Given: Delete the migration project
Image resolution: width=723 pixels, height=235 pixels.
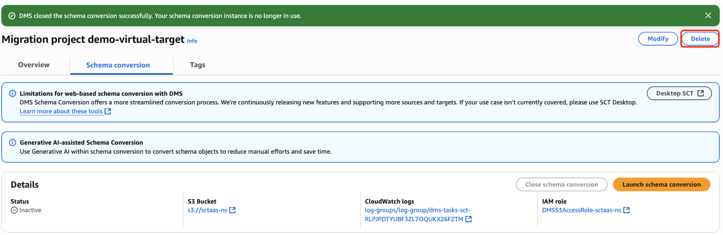Looking at the screenshot, I should tap(700, 39).
